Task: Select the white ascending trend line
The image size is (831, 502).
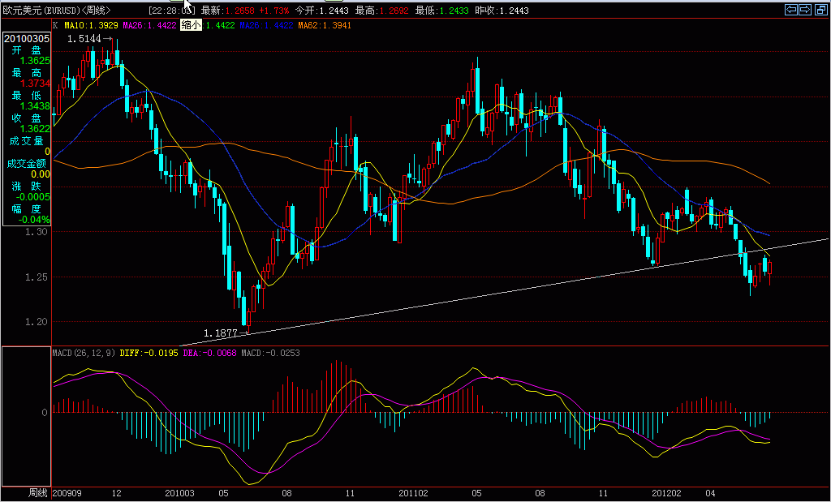Action: point(503,292)
